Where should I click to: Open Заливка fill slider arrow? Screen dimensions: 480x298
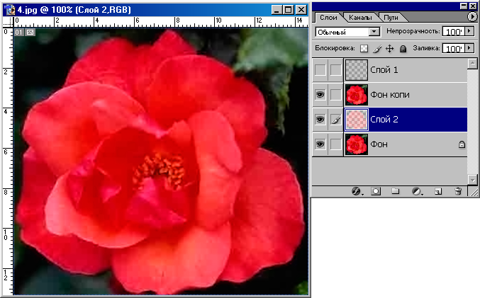(x=469, y=48)
